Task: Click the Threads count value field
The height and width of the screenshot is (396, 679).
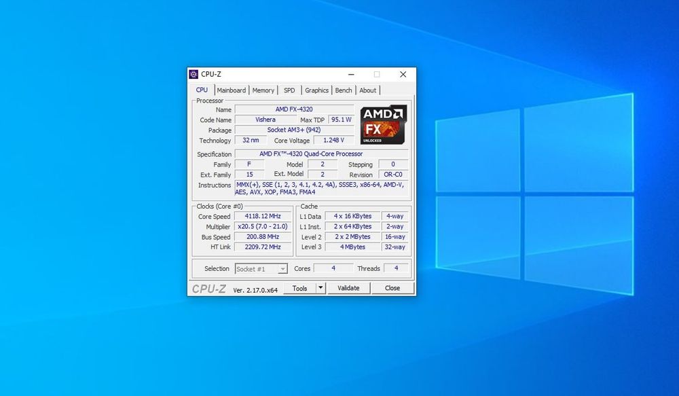Action: [396, 268]
